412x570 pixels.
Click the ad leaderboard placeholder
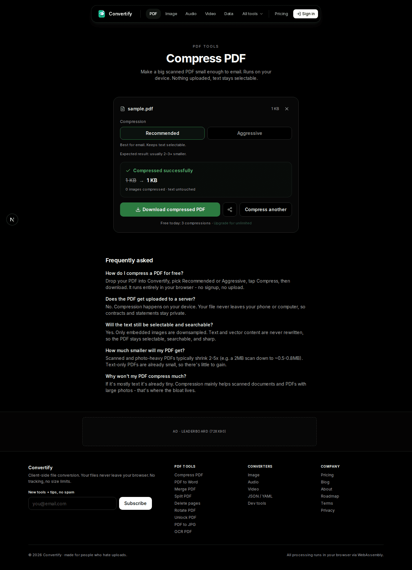pos(200,432)
